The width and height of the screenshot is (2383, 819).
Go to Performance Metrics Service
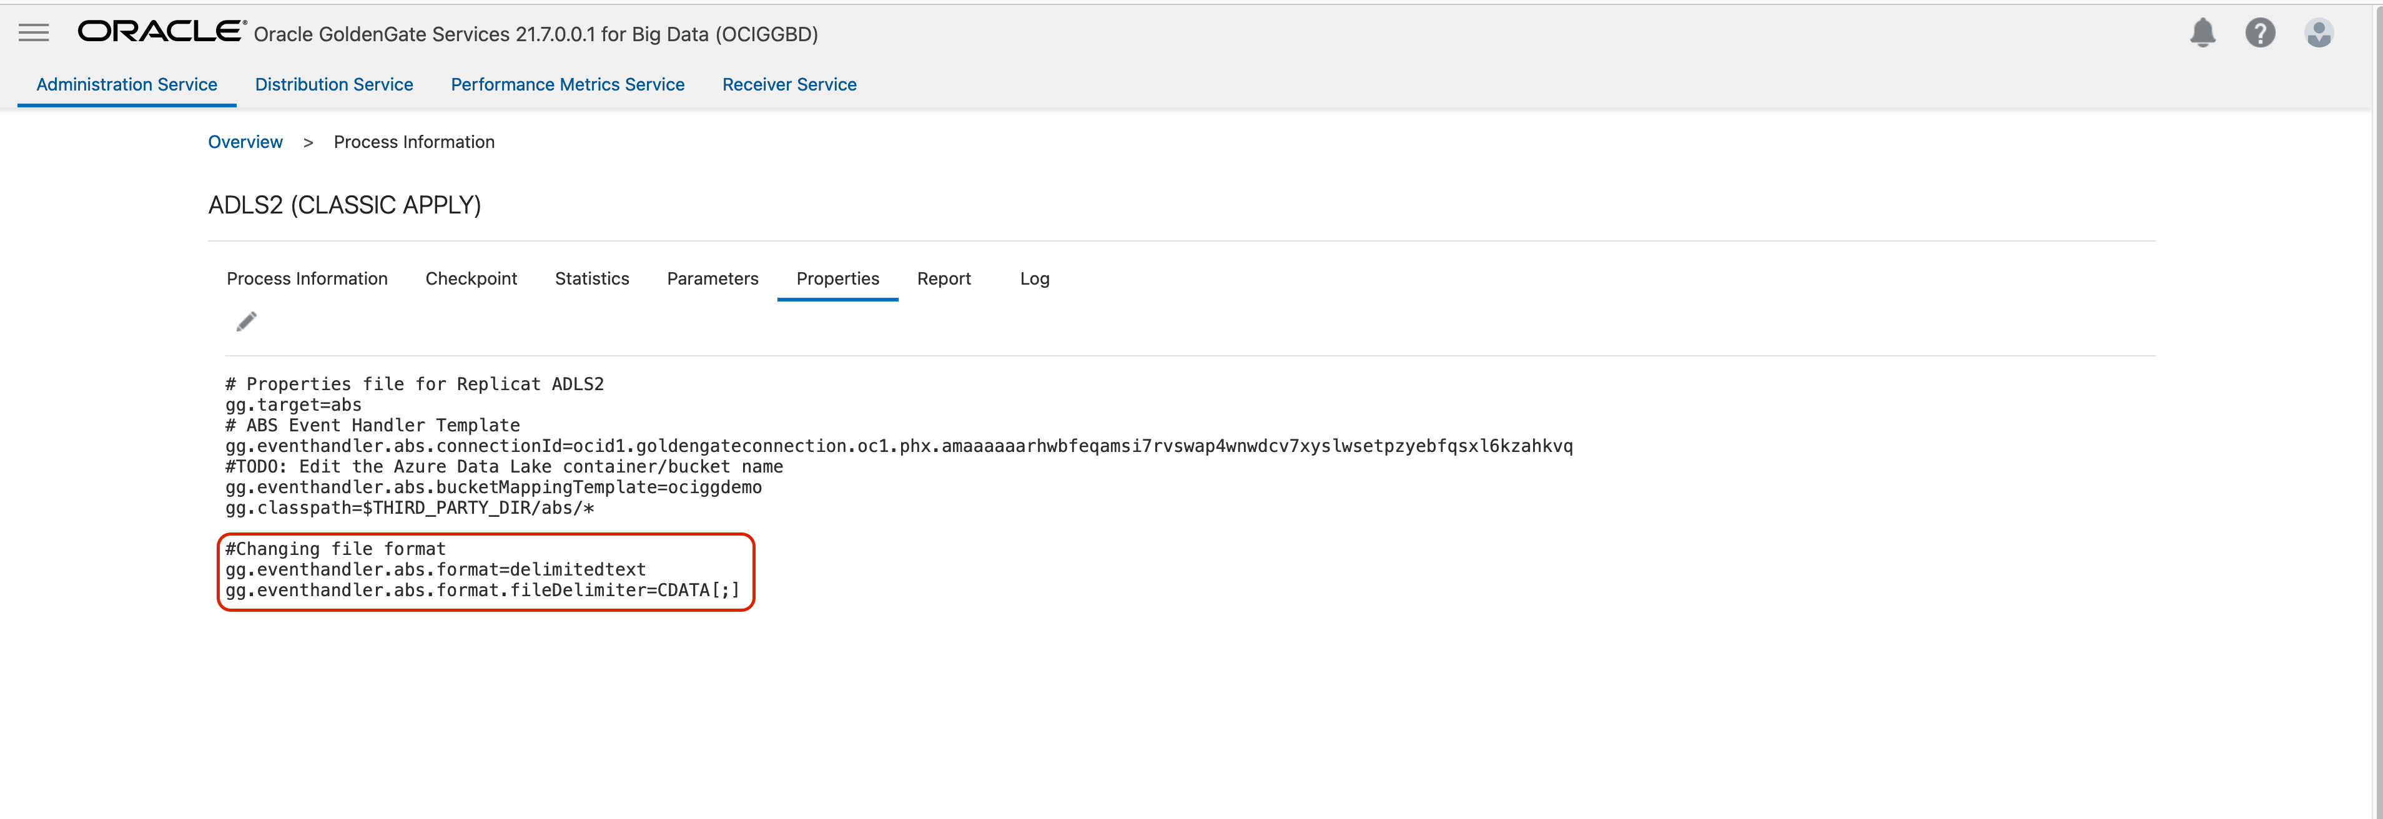click(567, 84)
